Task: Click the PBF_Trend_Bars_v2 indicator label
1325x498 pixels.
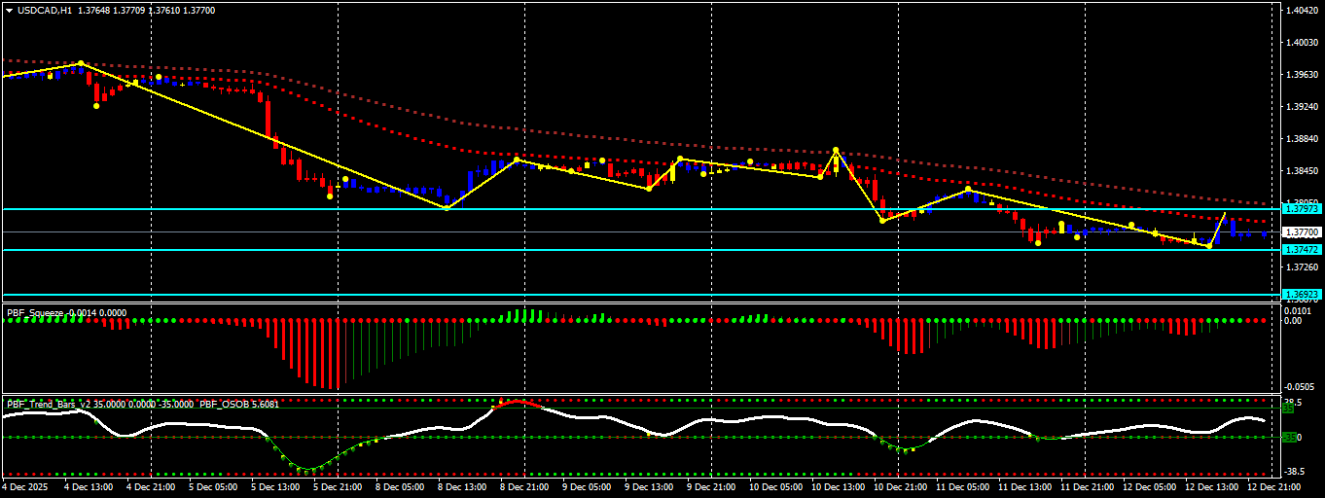Action: click(x=49, y=404)
